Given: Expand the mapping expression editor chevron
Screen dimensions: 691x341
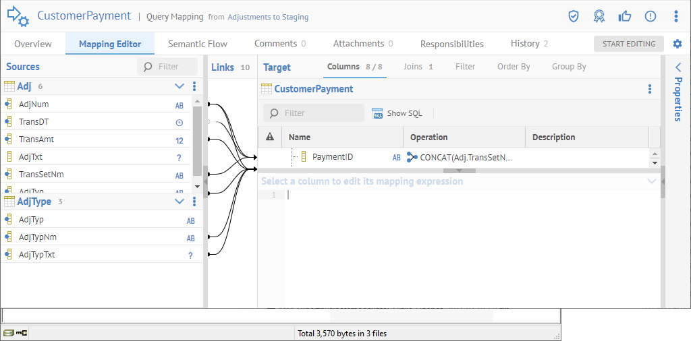Looking at the screenshot, I should coord(651,181).
